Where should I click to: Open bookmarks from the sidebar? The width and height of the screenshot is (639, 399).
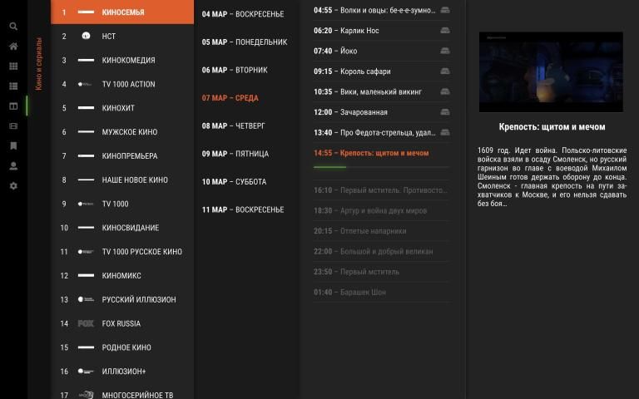pos(12,146)
